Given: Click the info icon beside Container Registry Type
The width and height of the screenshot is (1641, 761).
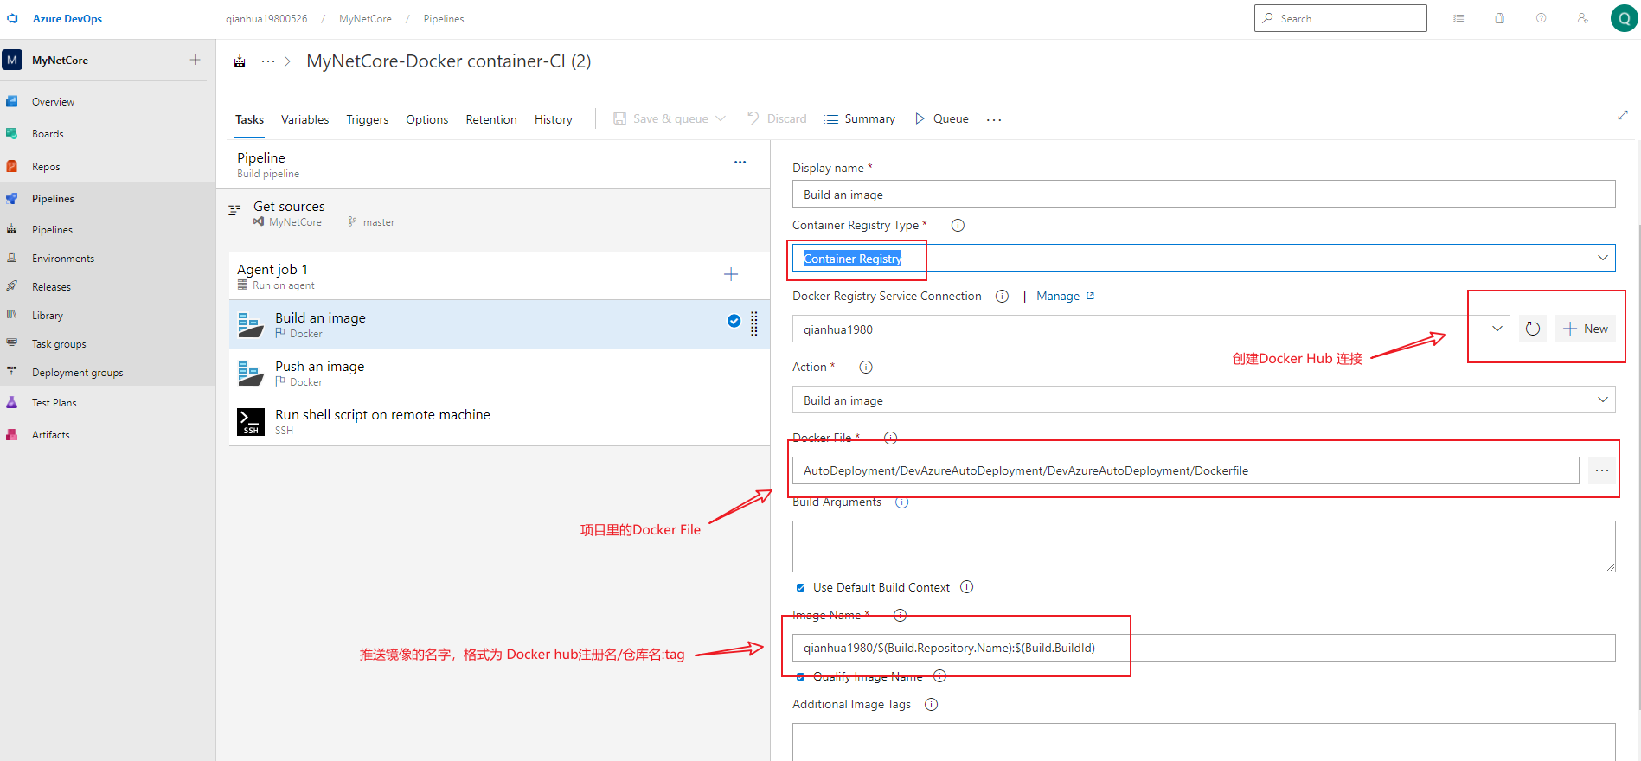Looking at the screenshot, I should pyautogui.click(x=958, y=226).
